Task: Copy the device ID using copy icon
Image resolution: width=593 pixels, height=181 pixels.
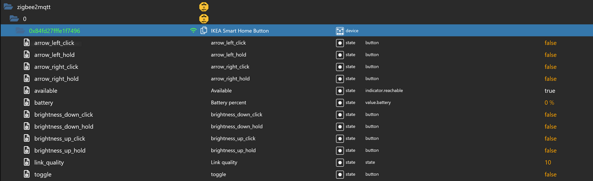Action: click(203, 31)
